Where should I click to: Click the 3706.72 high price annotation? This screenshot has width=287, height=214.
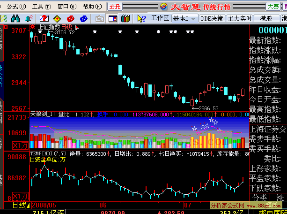click(65, 33)
